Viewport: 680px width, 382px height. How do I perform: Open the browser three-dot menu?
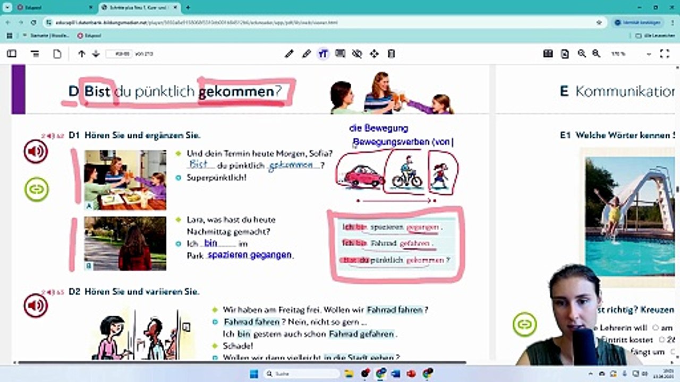[x=671, y=22]
